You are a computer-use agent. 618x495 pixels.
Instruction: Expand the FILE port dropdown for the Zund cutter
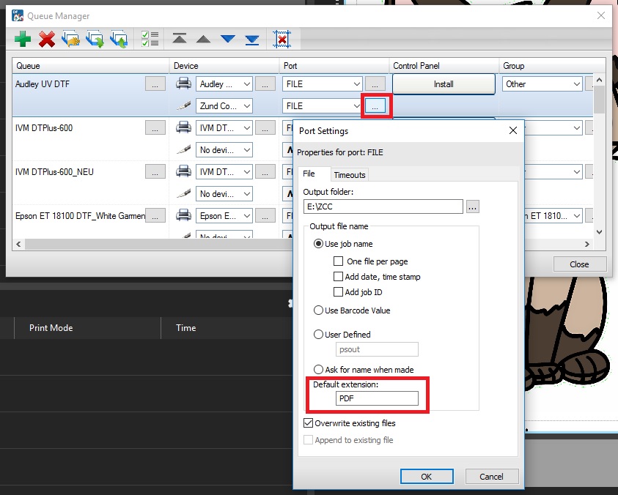321,106
